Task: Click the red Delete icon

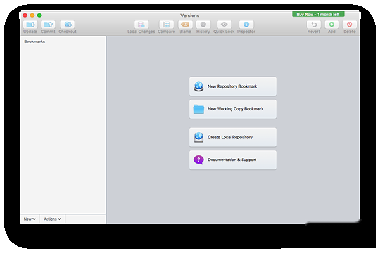Action: 350,25
